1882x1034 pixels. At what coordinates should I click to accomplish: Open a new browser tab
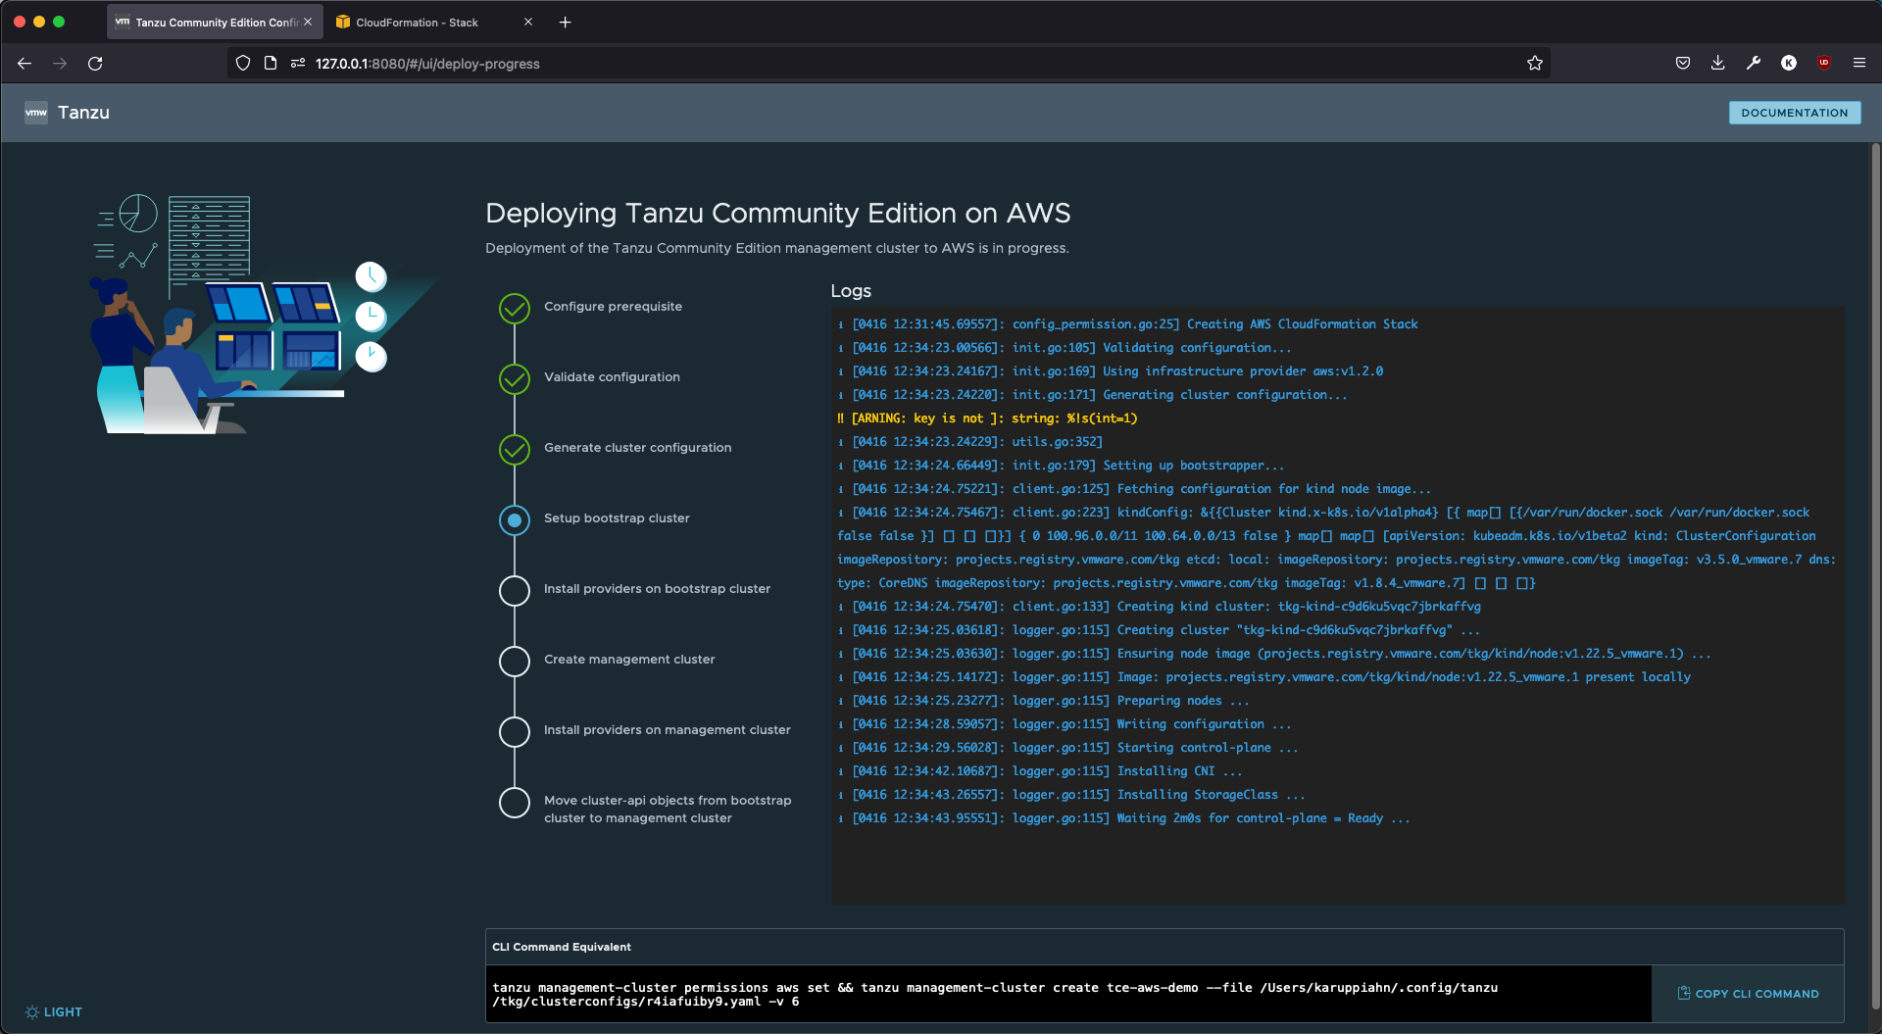pos(566,23)
